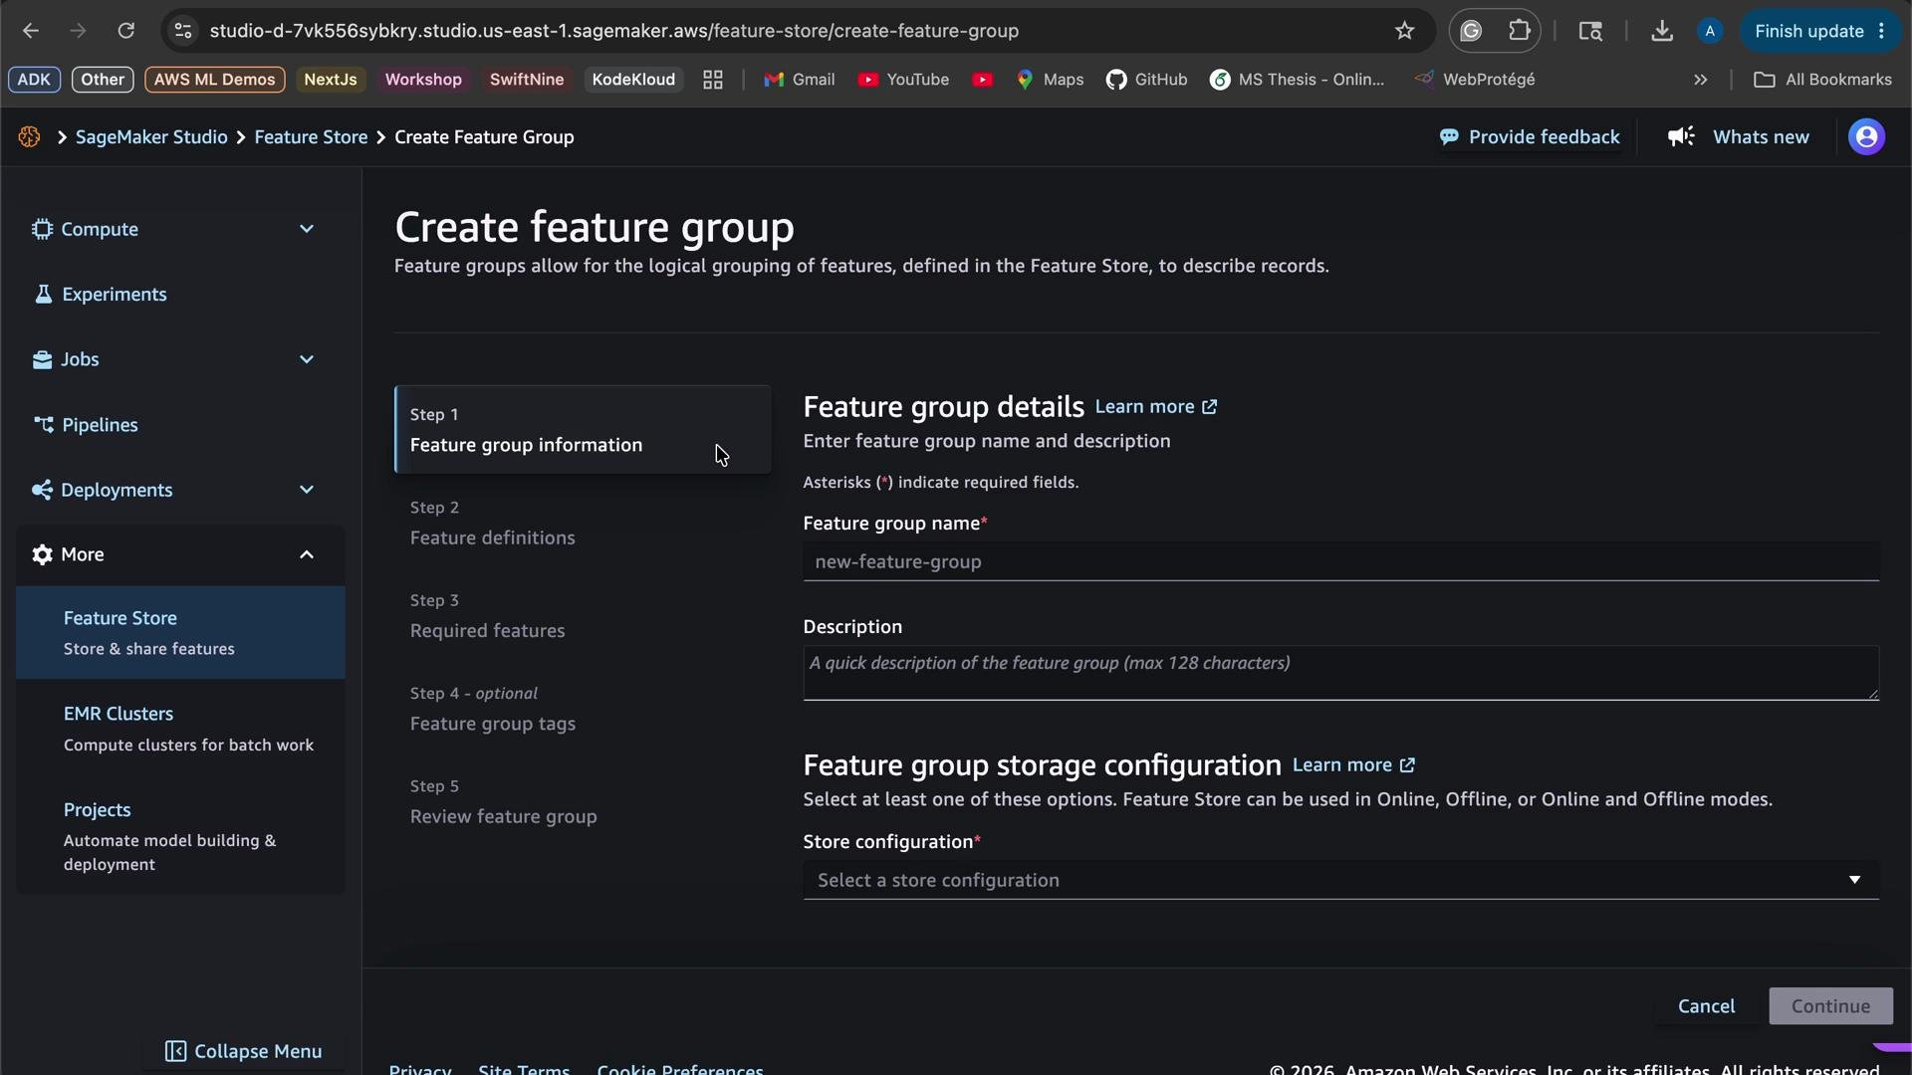The width and height of the screenshot is (1912, 1075).
Task: Open the SageMaker user profile icon
Action: [x=1866, y=137]
